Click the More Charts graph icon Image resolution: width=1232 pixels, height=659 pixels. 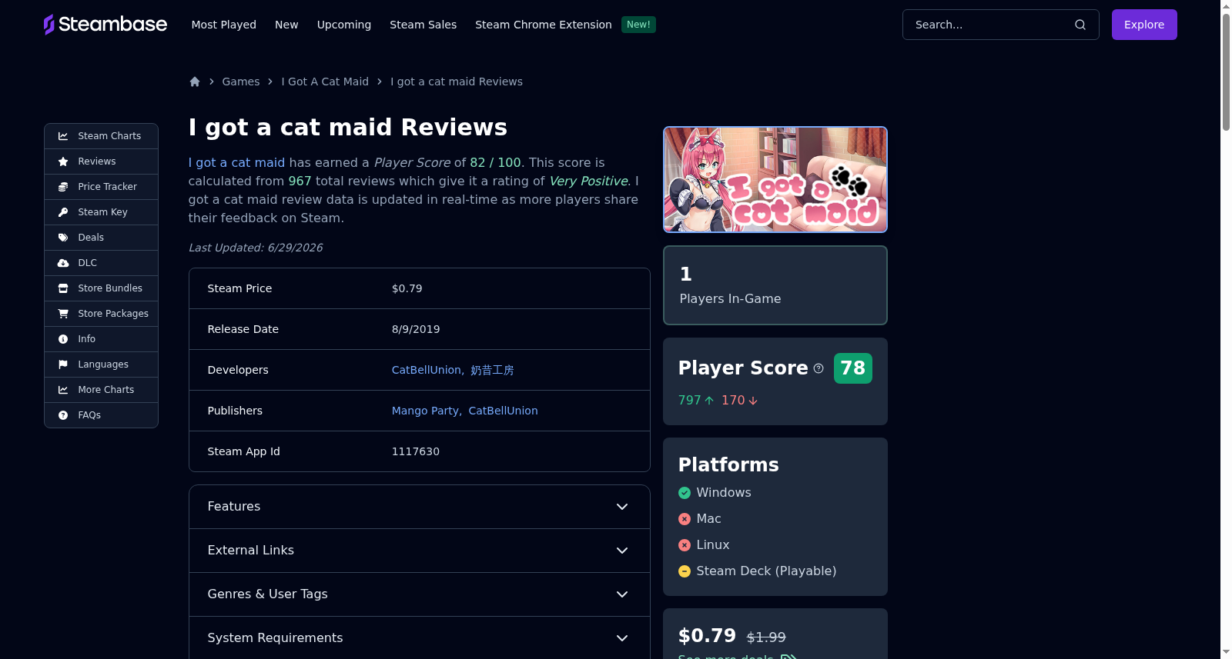(x=63, y=390)
